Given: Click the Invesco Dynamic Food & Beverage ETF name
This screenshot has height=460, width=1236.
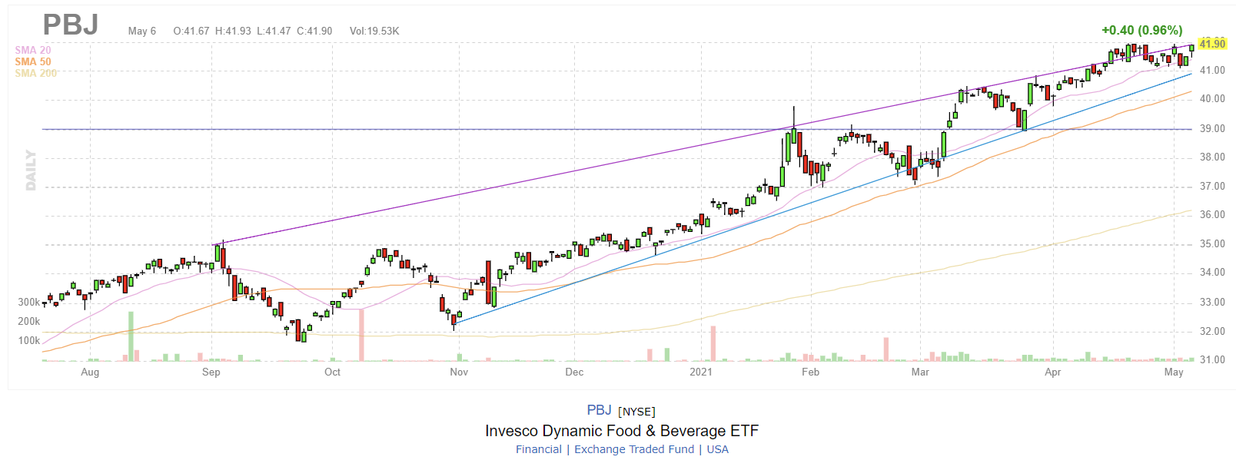Looking at the screenshot, I should click(x=622, y=430).
